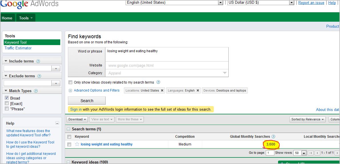Star the losing weight and eating healthy keyword

[77, 144]
